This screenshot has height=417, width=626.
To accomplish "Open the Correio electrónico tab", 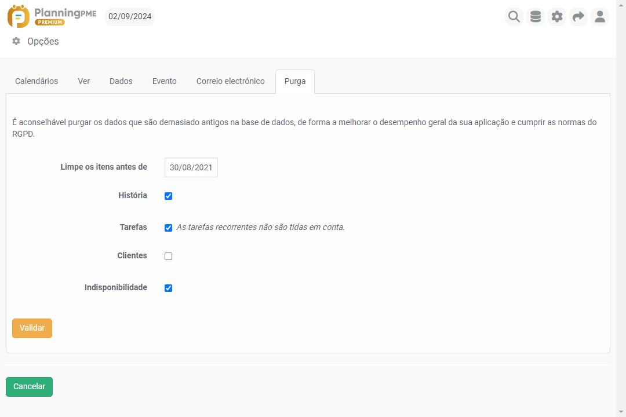I will [230, 81].
